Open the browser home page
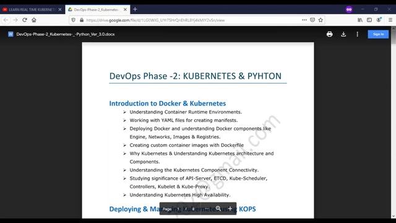 click(x=34, y=20)
